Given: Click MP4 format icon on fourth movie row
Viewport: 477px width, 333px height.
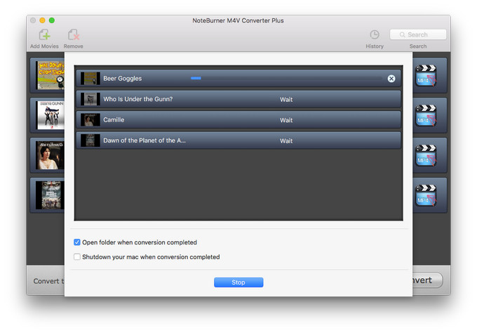Looking at the screenshot, I should click(426, 195).
